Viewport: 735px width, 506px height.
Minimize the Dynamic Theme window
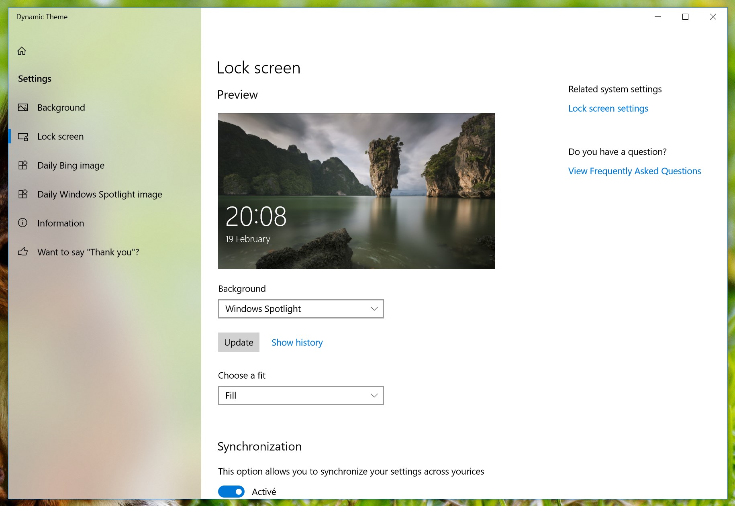pos(657,17)
